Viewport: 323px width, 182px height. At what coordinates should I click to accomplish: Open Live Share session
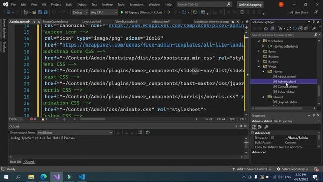click(x=299, y=12)
